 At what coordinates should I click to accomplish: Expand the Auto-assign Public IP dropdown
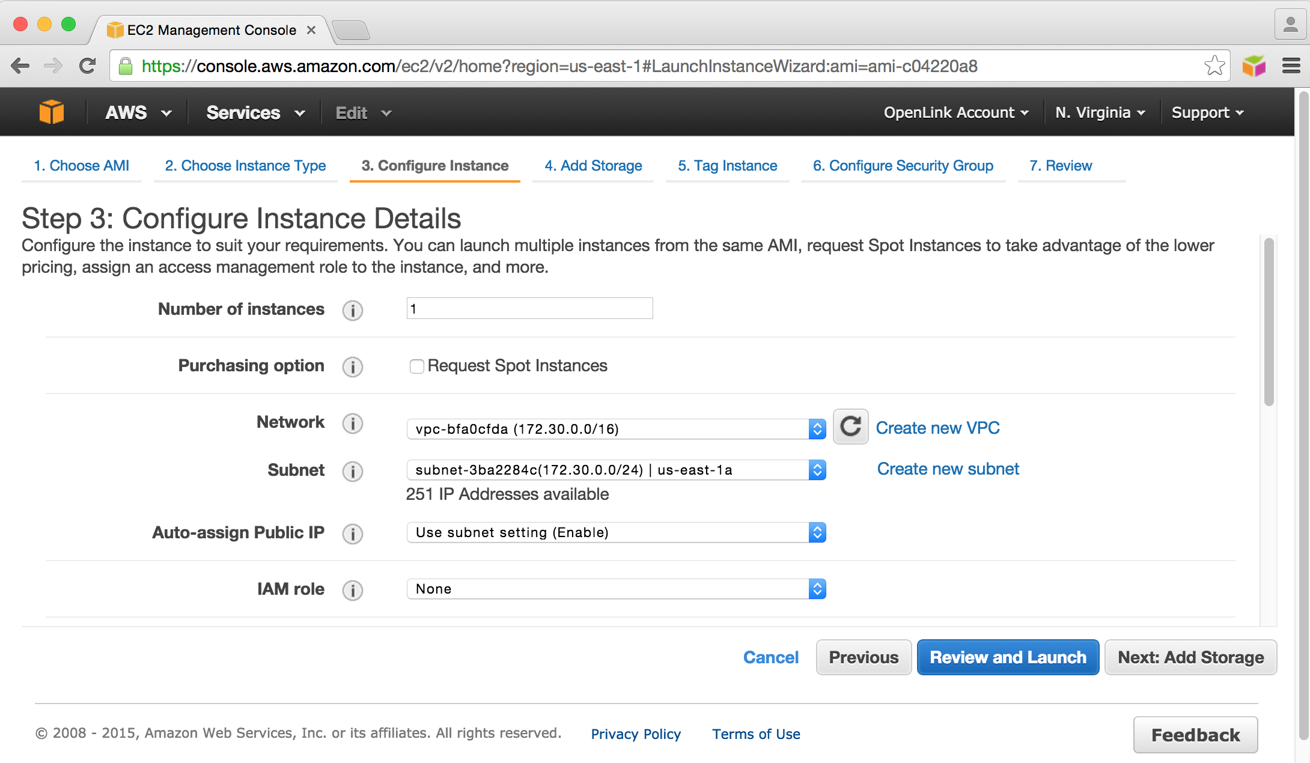pyautogui.click(x=616, y=532)
